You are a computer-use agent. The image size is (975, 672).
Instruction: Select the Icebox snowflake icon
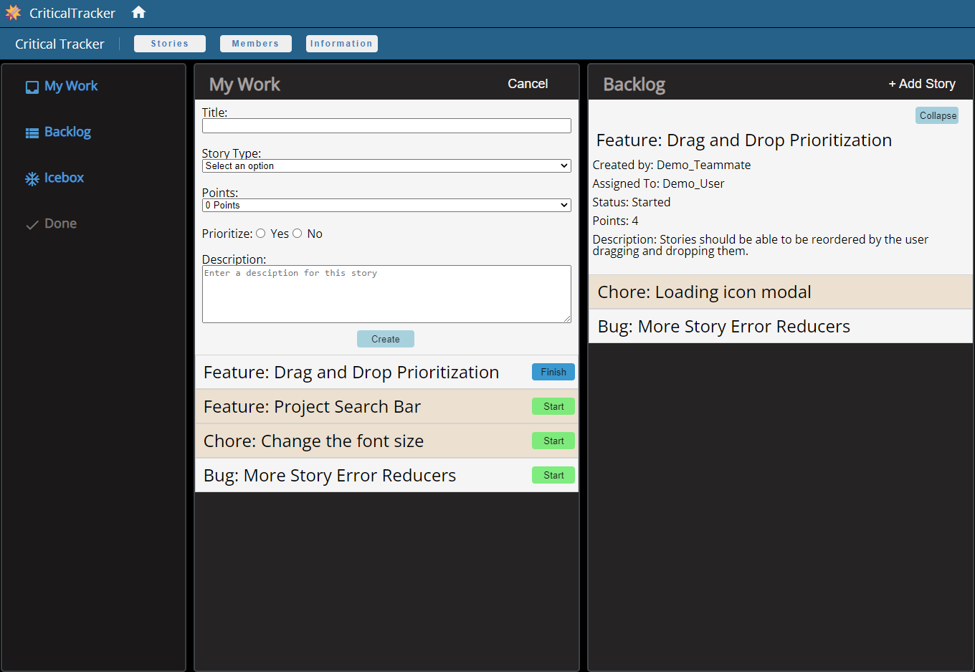32,178
